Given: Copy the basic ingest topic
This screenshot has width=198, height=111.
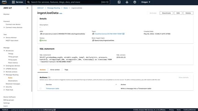Looking at the screenshot, I should point(93,40).
